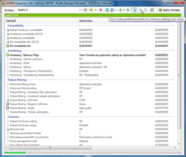This screenshot has height=157, width=186.
Task: Click the refresh profile icon
Action: (85, 10)
